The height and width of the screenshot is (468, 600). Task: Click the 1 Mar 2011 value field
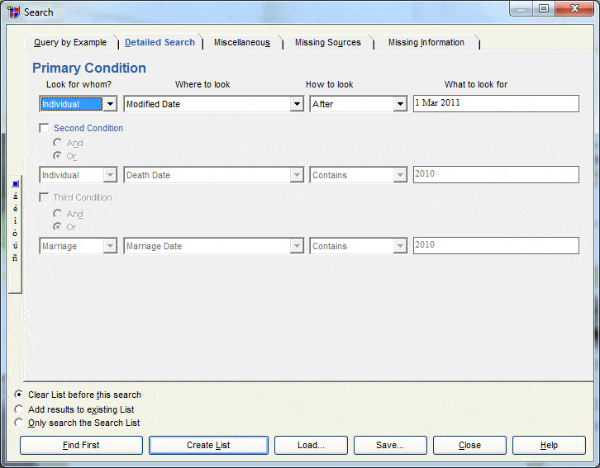click(x=496, y=103)
